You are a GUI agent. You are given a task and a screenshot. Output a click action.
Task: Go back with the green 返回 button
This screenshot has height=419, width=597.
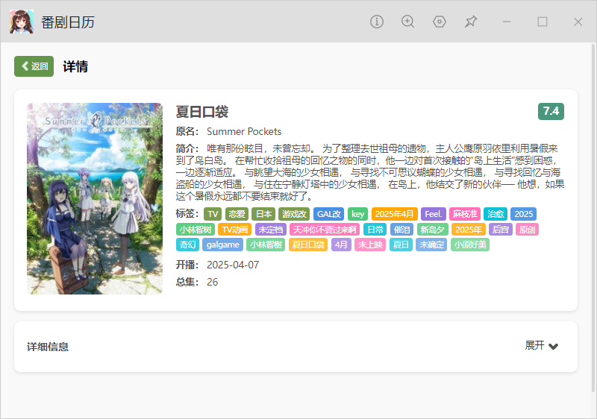click(x=34, y=66)
